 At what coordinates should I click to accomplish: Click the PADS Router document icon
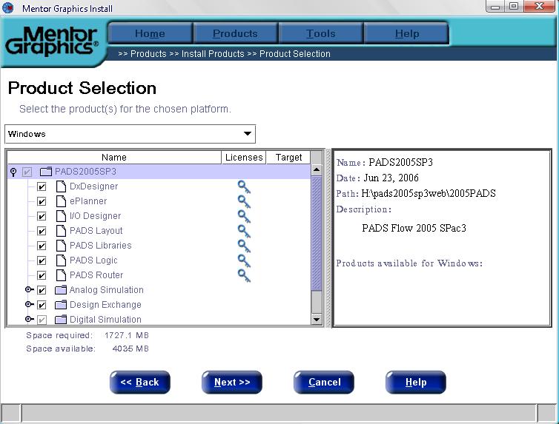62,275
